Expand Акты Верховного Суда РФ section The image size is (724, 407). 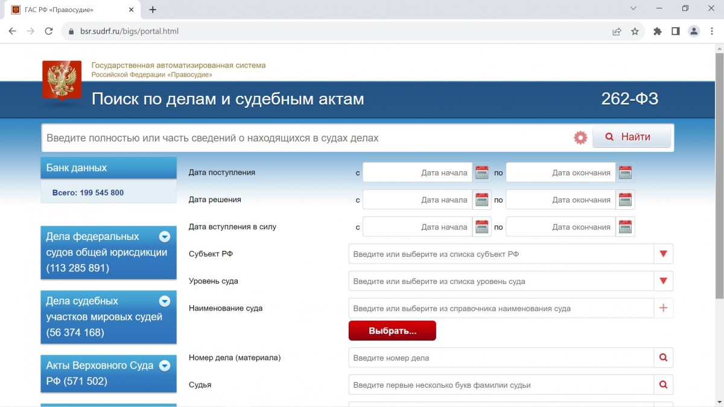164,366
